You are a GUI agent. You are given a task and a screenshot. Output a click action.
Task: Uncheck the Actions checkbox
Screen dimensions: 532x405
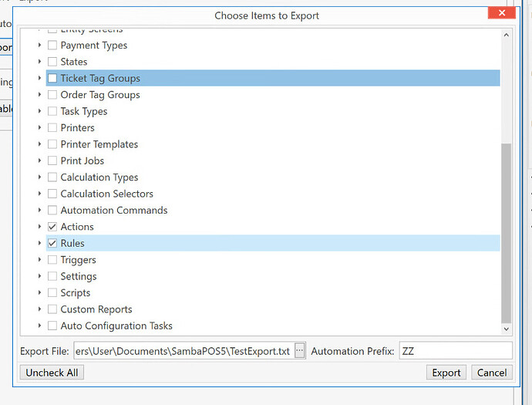(x=52, y=227)
